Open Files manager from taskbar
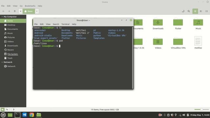 pos(39,115)
